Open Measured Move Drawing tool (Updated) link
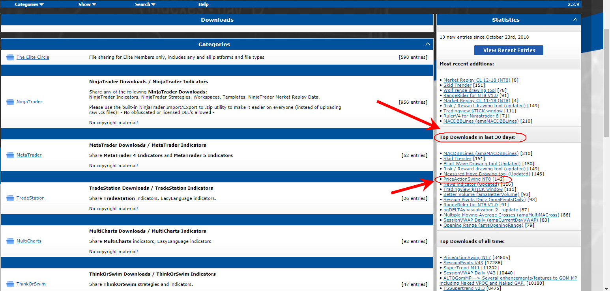The height and width of the screenshot is (291, 610). coord(487,174)
